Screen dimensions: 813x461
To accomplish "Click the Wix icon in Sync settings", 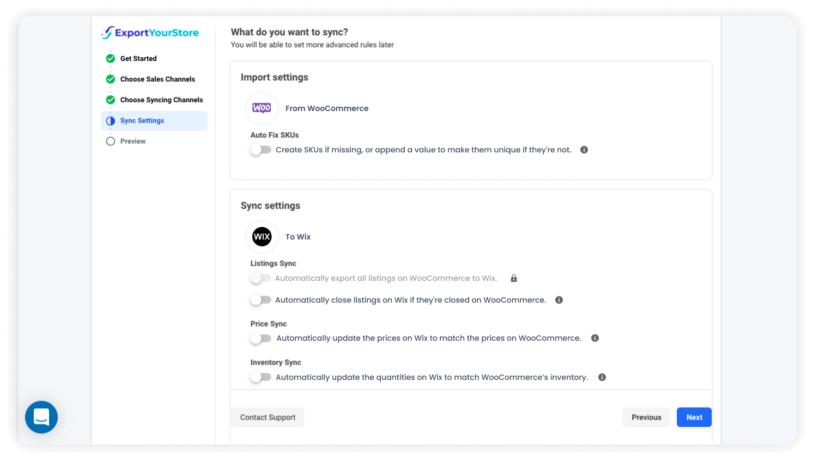I will point(262,237).
